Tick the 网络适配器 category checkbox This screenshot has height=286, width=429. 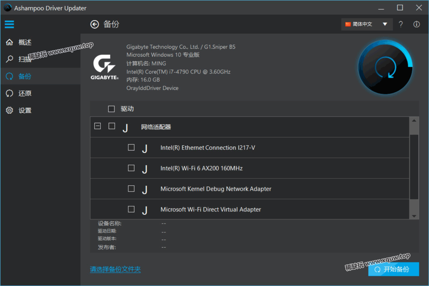(112, 126)
